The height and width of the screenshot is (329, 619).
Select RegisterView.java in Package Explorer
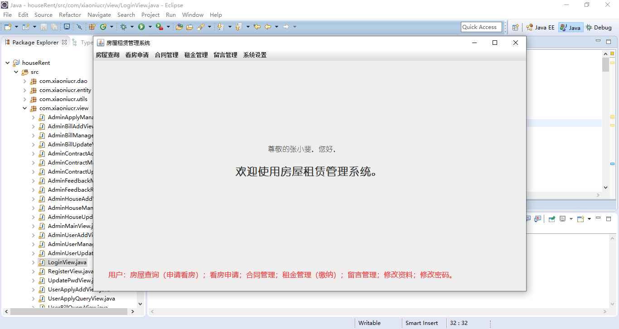(x=71, y=271)
